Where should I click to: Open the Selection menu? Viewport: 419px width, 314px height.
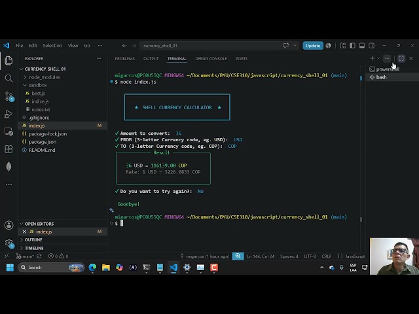(52, 46)
